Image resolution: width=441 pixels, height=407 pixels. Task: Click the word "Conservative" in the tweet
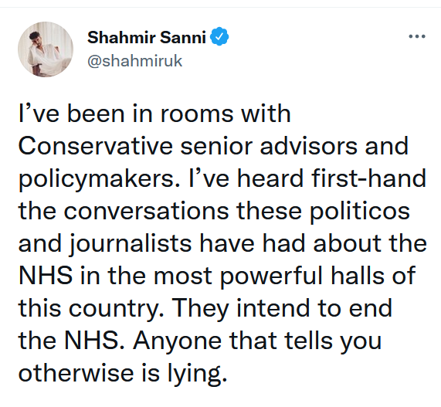point(96,146)
